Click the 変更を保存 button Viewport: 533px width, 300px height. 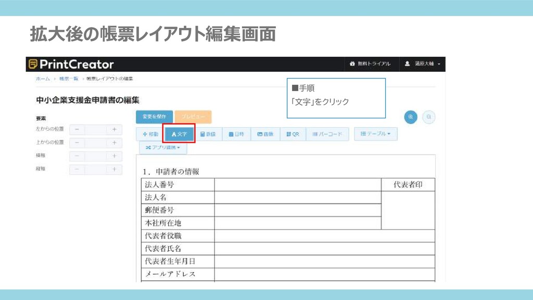pos(154,117)
